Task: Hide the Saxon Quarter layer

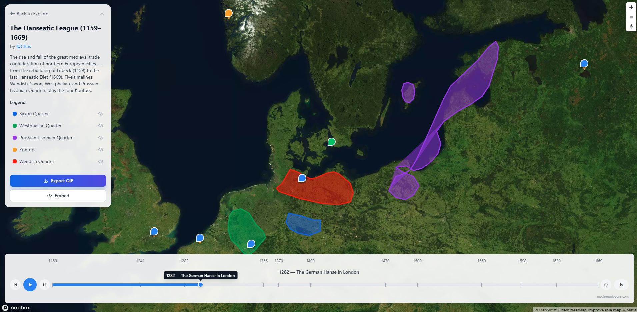Action: (x=101, y=114)
